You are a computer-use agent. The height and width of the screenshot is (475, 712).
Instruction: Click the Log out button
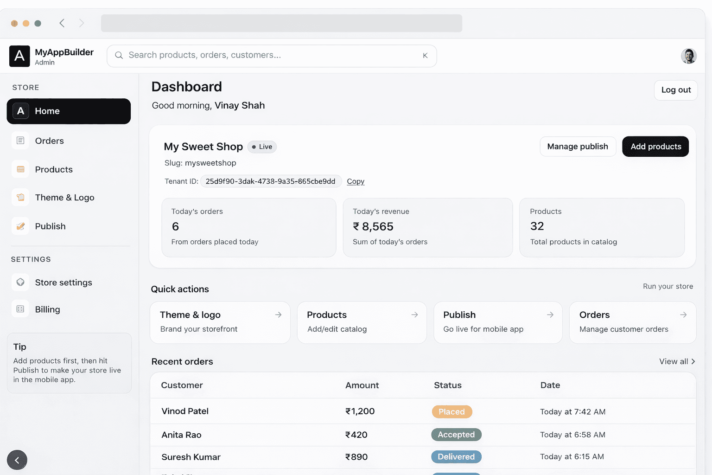coord(675,90)
